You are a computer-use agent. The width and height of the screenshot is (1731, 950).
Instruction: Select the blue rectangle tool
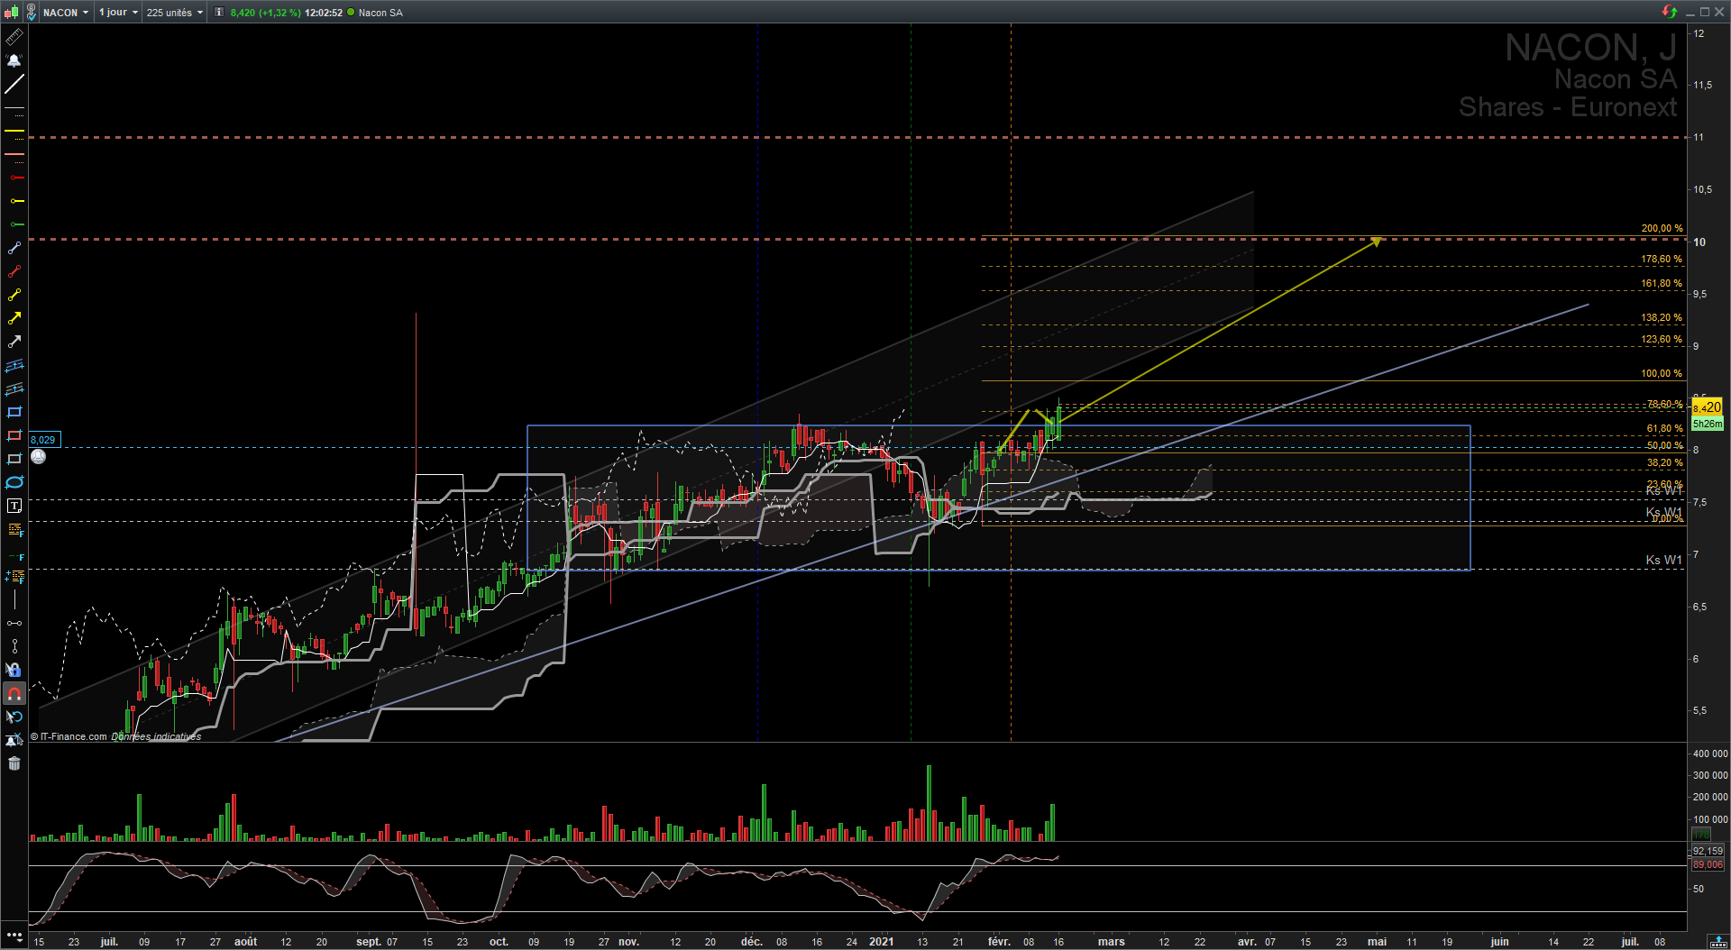[14, 413]
